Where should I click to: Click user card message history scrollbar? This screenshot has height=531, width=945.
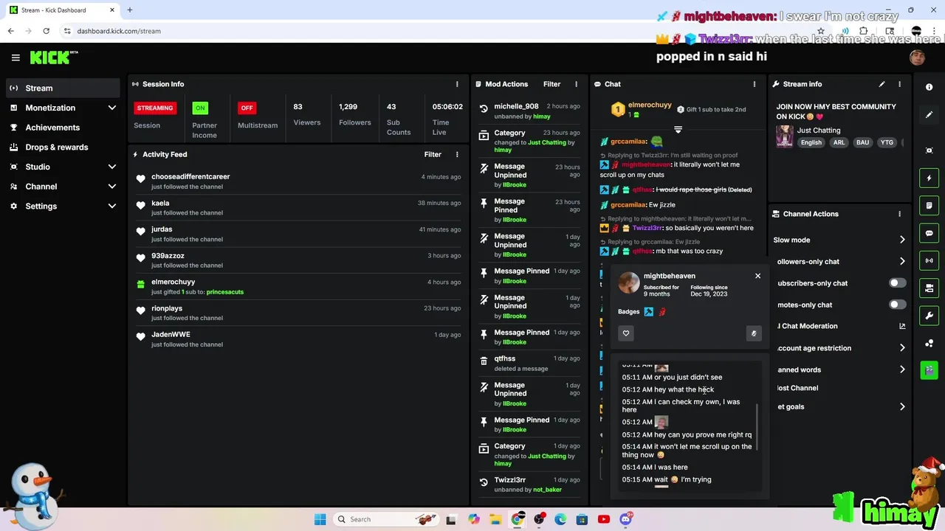tap(758, 426)
